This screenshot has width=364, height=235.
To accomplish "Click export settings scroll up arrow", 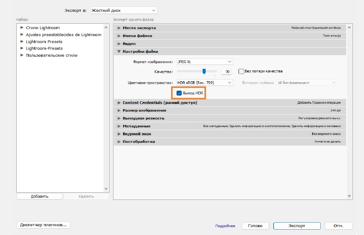I will [349, 27].
